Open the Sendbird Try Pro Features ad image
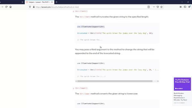 [x=182, y=84]
